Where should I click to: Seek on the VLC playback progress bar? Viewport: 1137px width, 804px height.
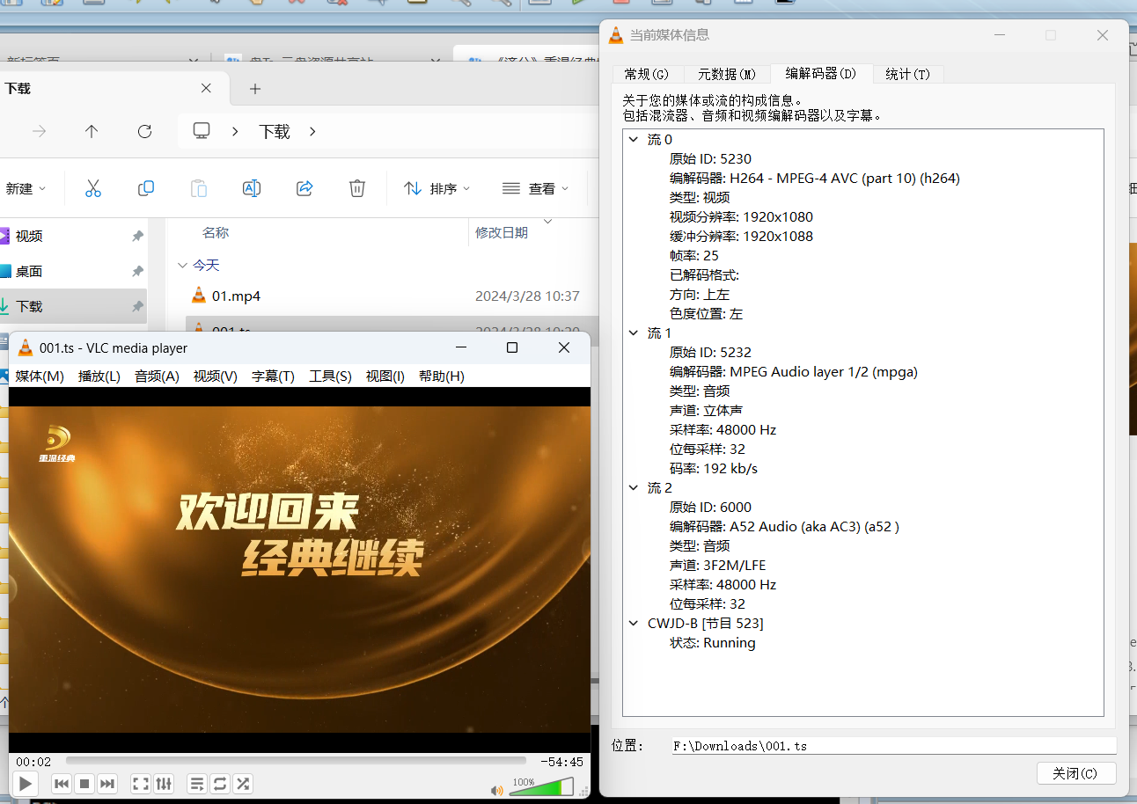(x=296, y=761)
